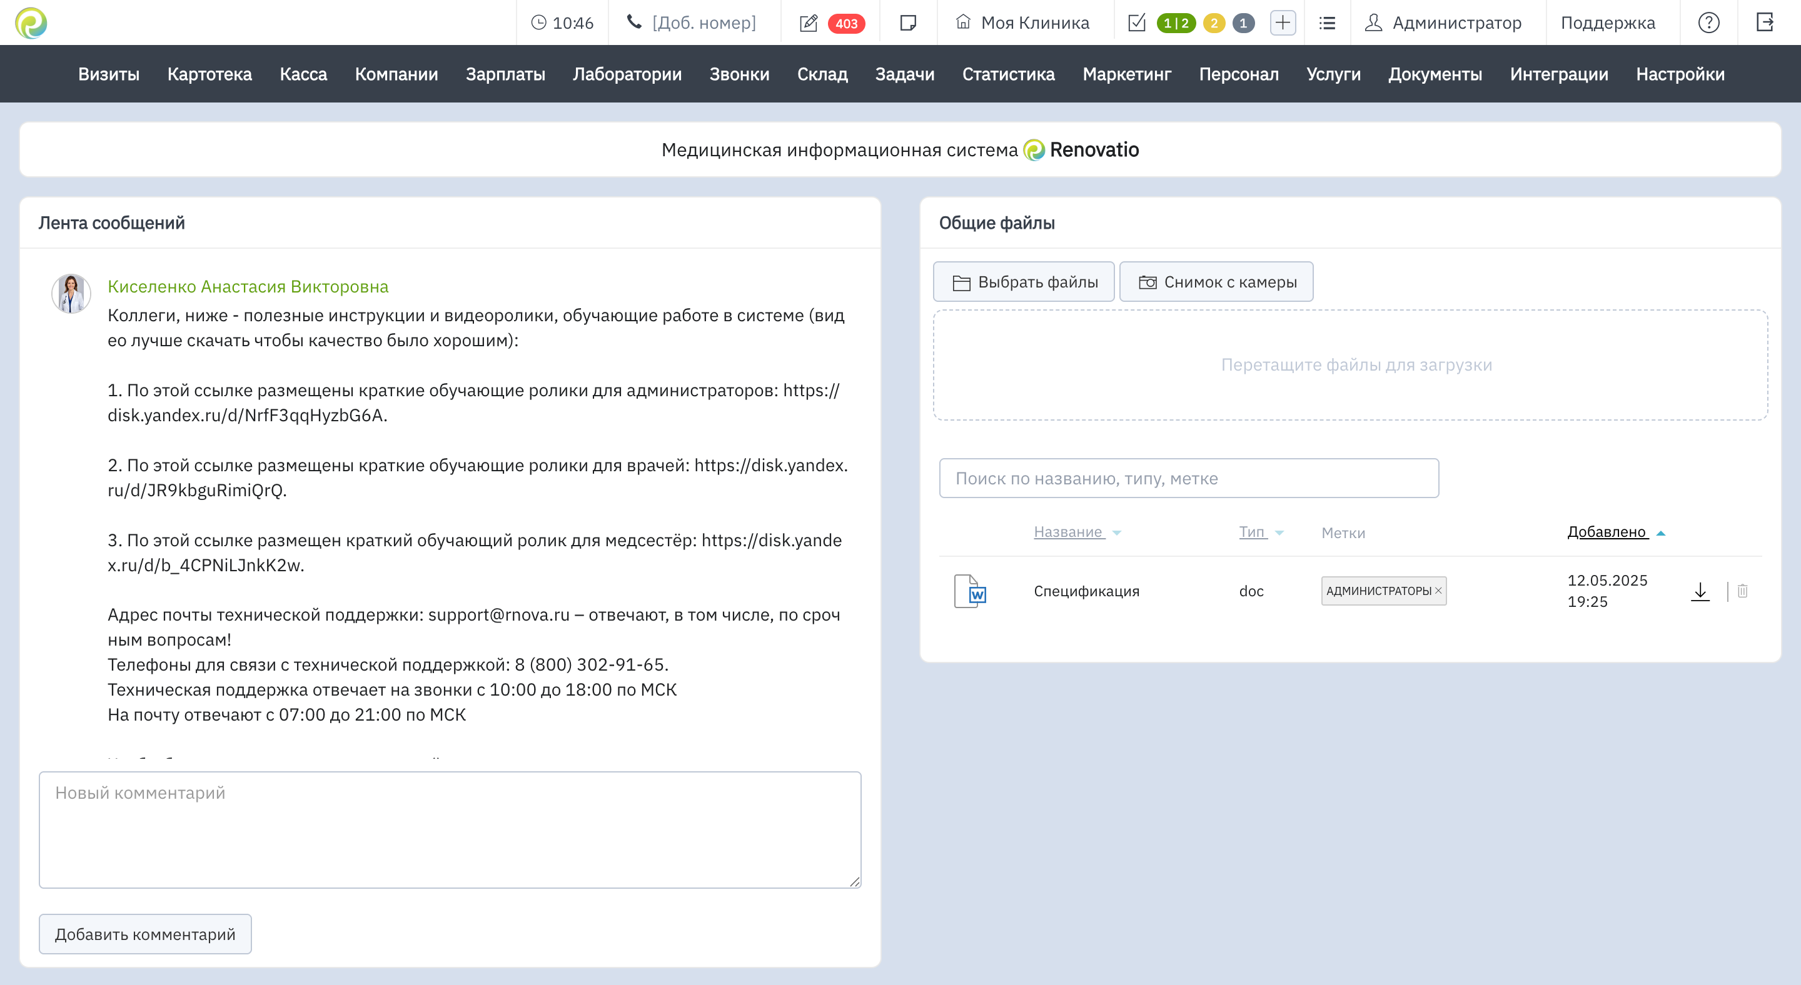Open the Маркетинг menu
Viewport: 1801px width, 985px height.
click(1127, 74)
